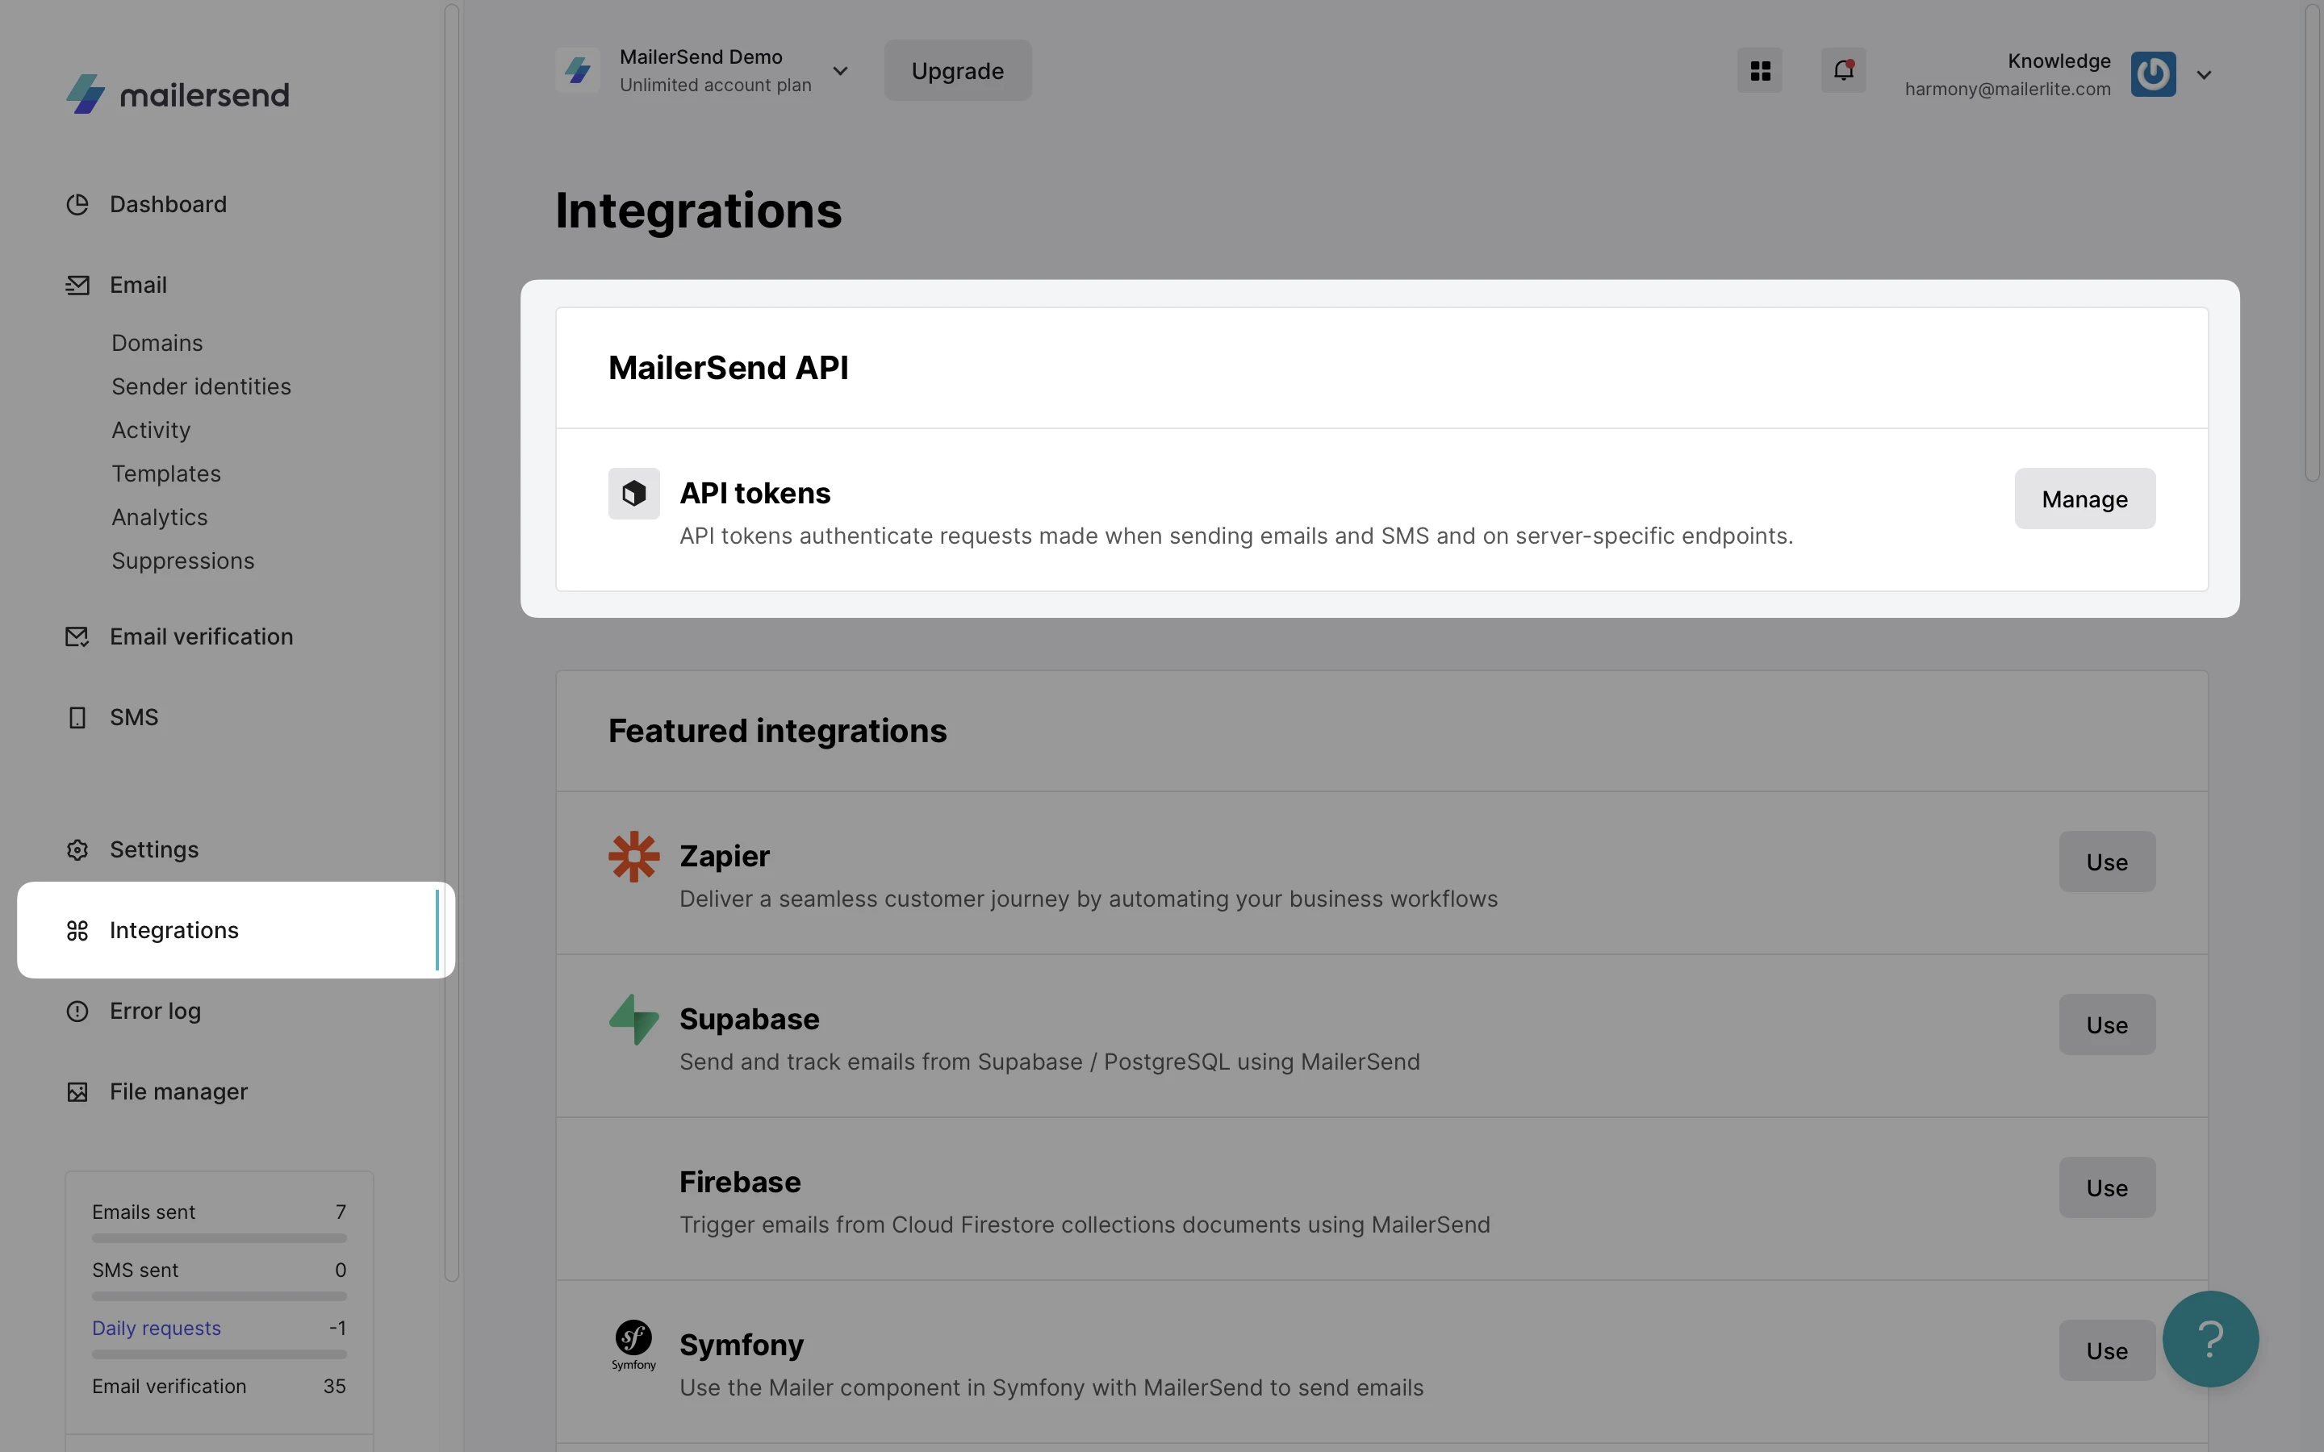Go to Dashboard in the sidebar
The image size is (2324, 1452).
click(x=168, y=205)
